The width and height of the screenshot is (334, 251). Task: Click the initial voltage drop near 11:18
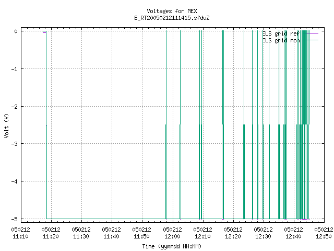click(x=46, y=125)
